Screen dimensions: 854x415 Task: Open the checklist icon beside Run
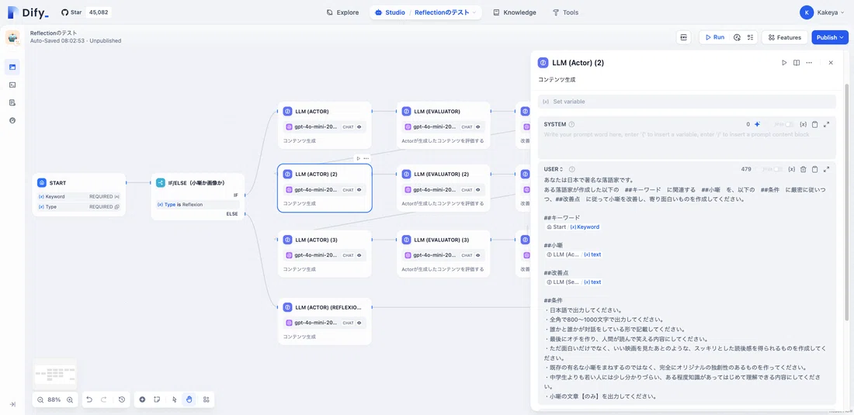coord(750,37)
